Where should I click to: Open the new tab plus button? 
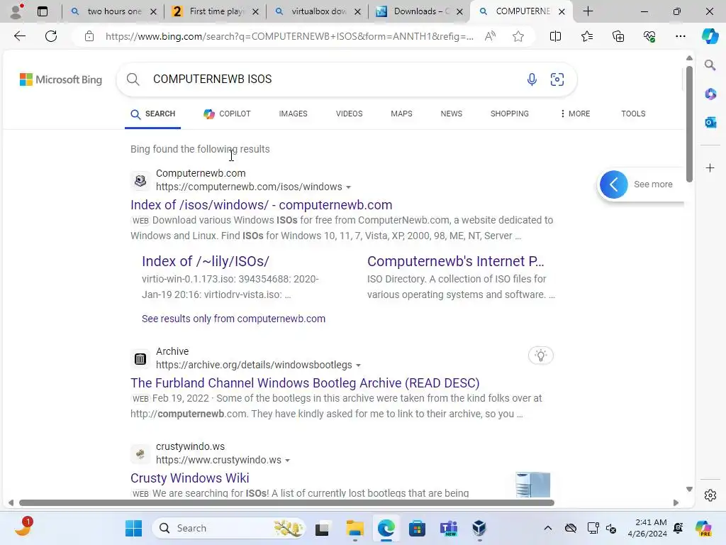point(588,11)
